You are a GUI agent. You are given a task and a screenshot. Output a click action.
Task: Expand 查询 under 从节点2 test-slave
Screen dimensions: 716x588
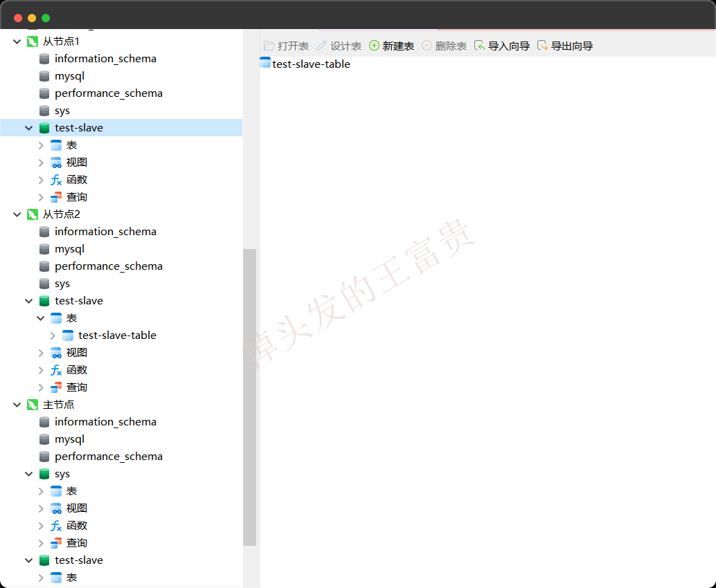pos(41,388)
